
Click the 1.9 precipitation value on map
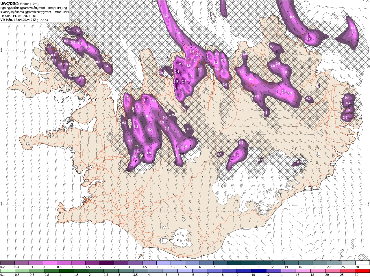point(178,95)
